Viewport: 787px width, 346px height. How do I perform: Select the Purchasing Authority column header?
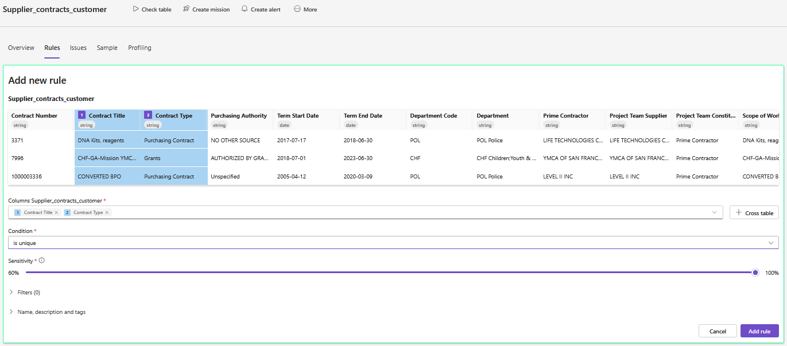coord(239,115)
